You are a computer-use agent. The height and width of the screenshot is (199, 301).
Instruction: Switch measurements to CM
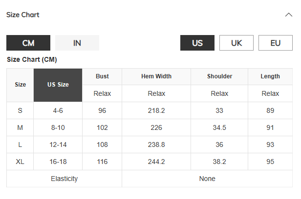(28, 43)
